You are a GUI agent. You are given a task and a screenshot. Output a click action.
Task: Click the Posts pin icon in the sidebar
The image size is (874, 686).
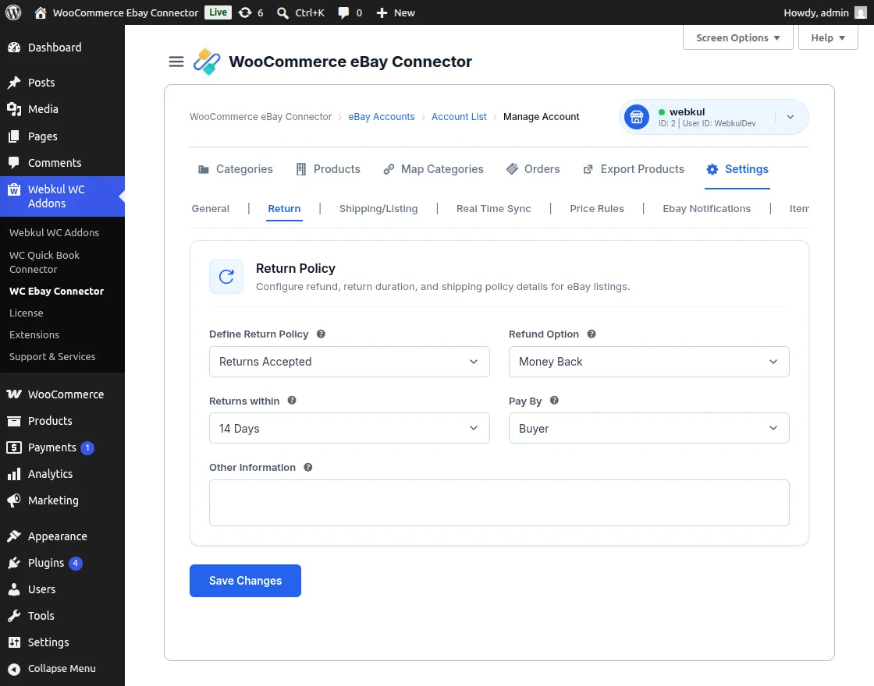click(x=14, y=83)
